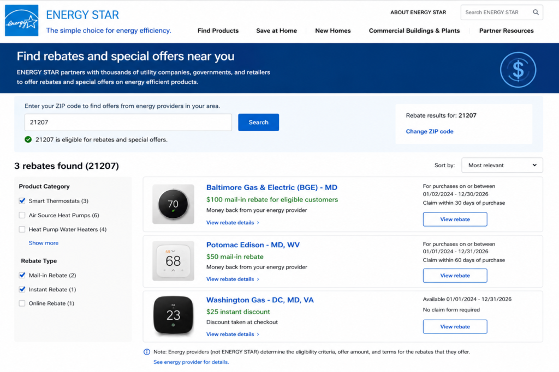Open Potomac Edison - MD, WV title link
Image resolution: width=559 pixels, height=372 pixels.
tap(253, 245)
